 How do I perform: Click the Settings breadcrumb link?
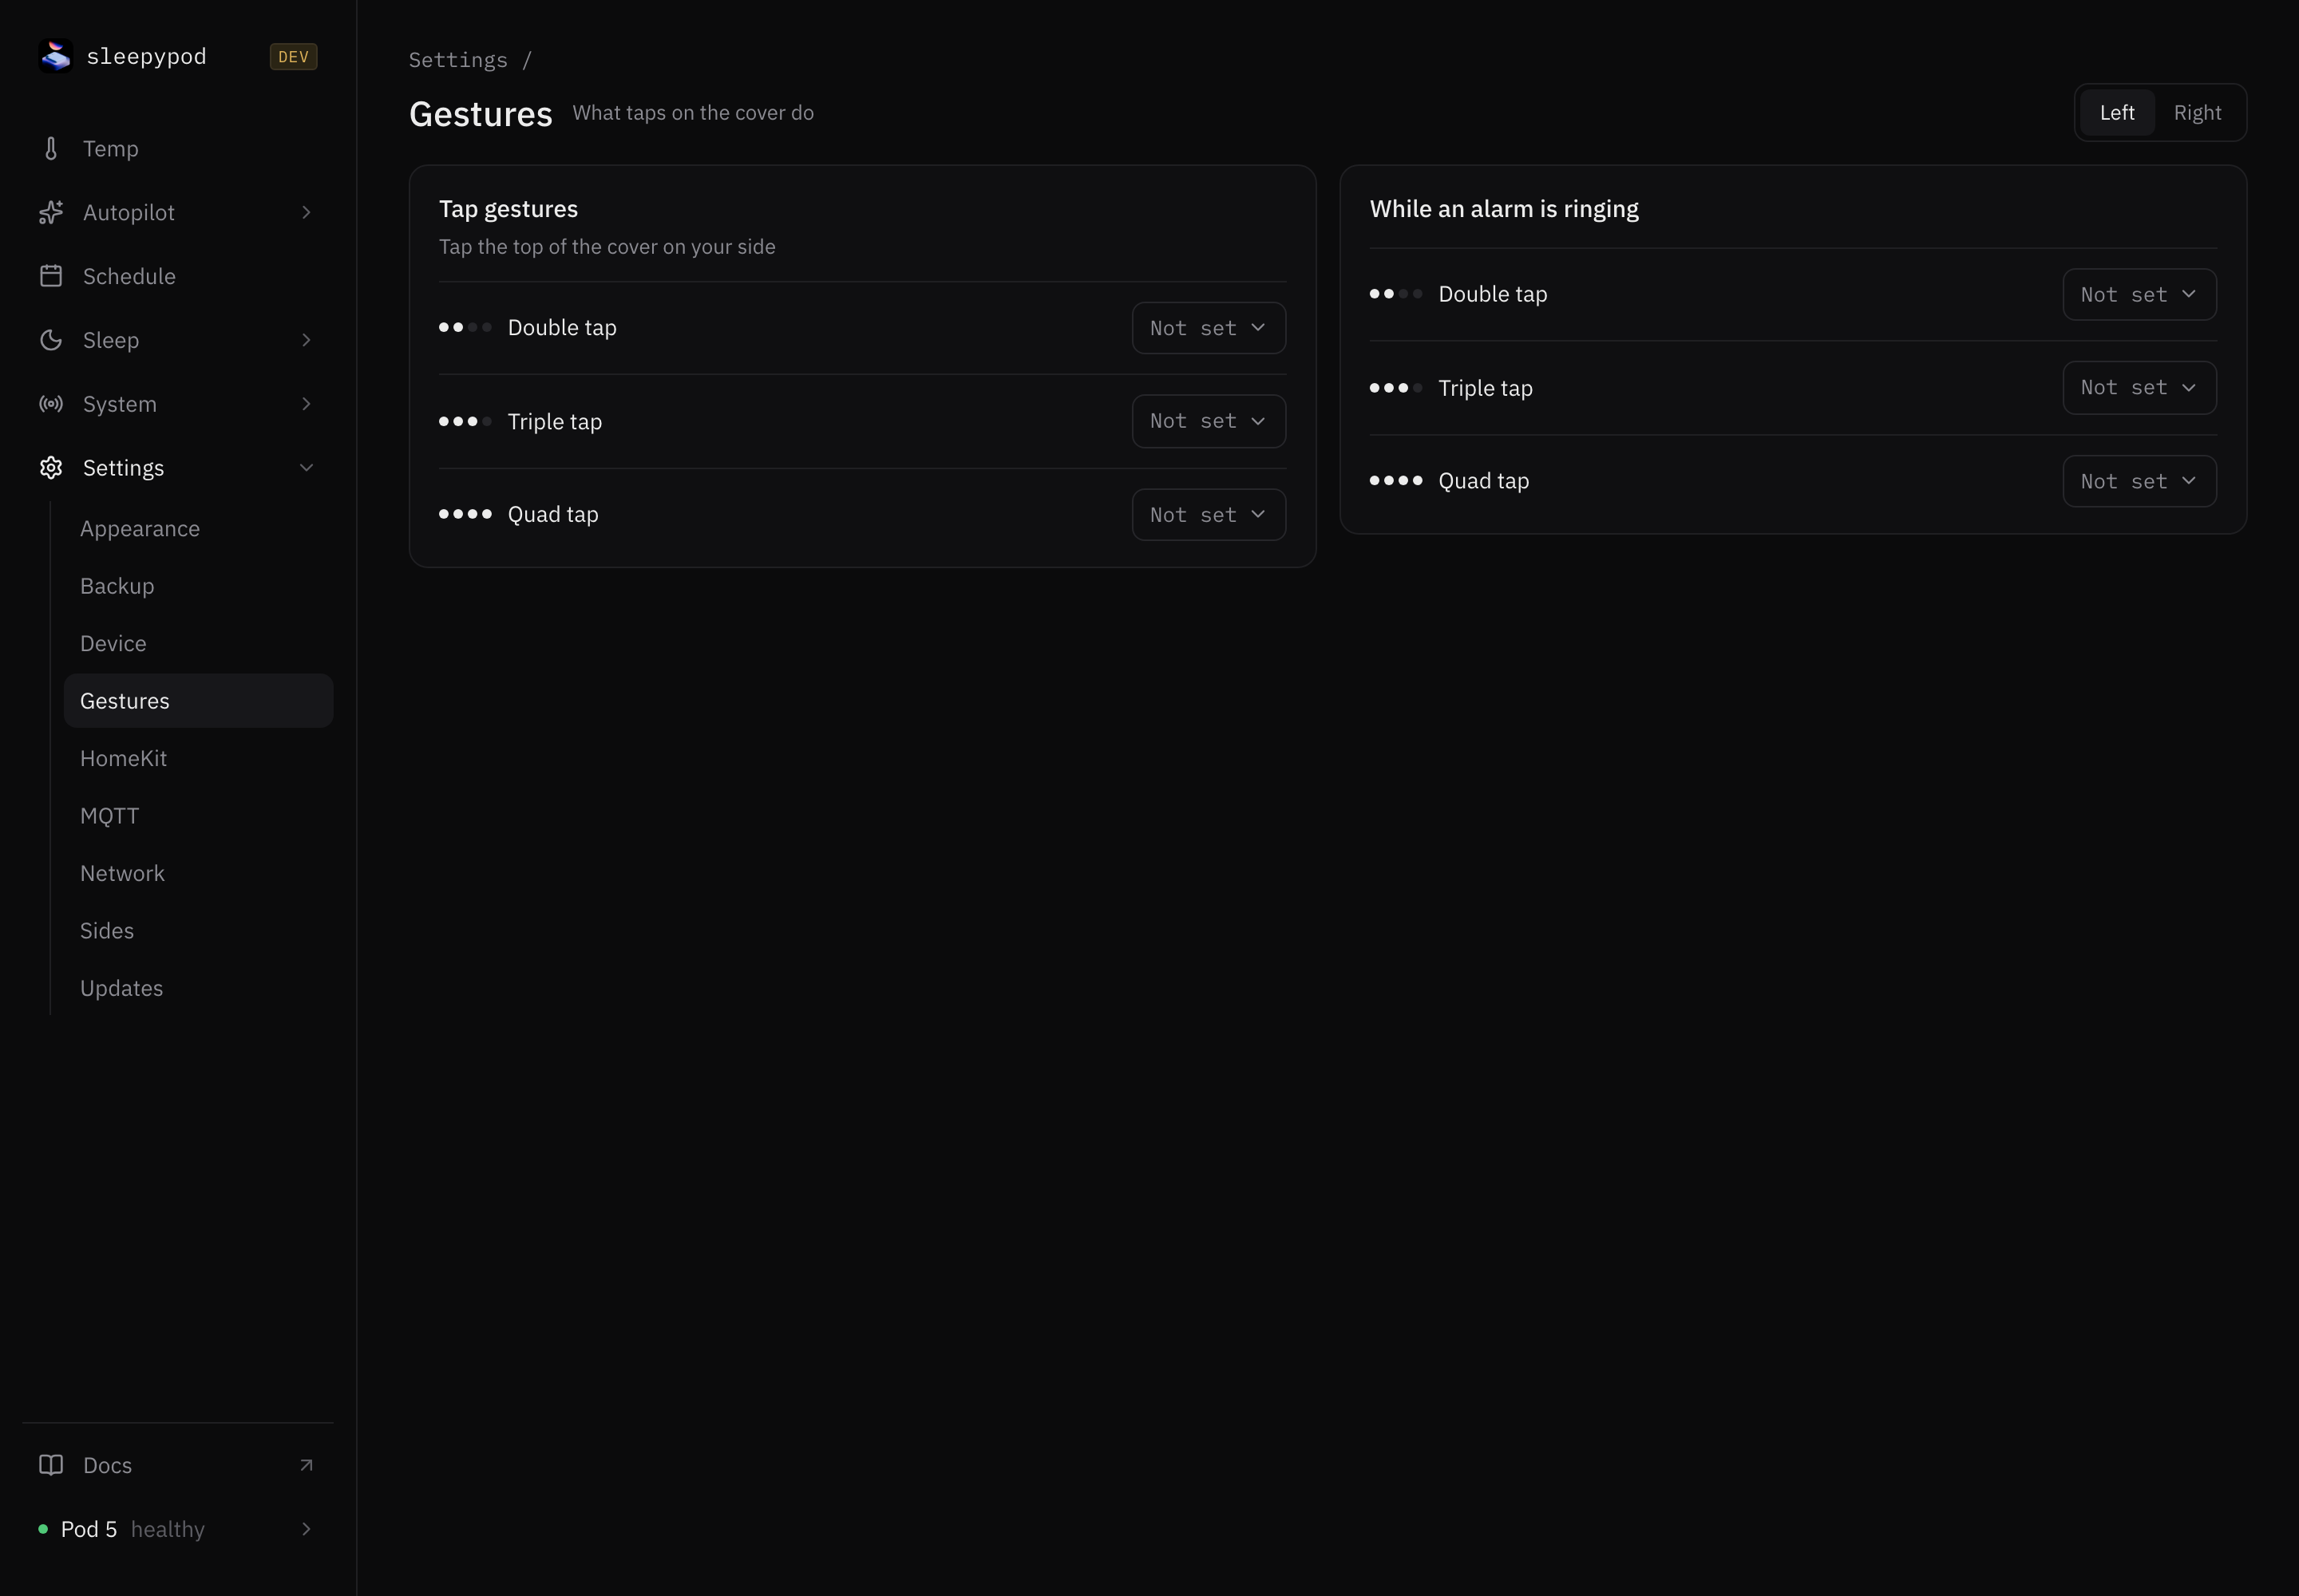[x=458, y=60]
